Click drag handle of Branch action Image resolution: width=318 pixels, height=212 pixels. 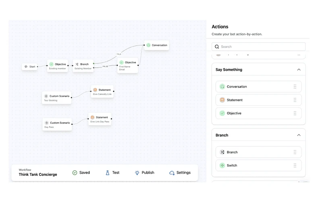(295, 152)
